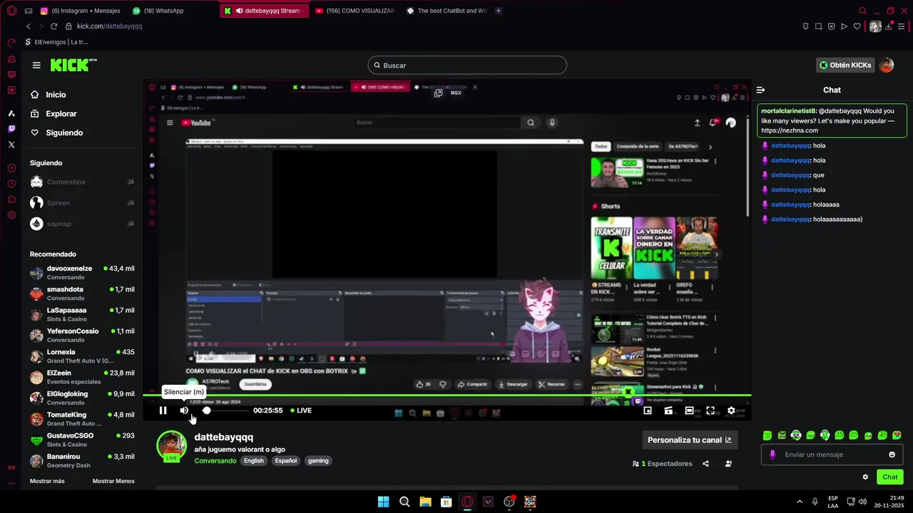The image size is (913, 513).
Task: Click the Buscar search field
Action: coord(467,66)
